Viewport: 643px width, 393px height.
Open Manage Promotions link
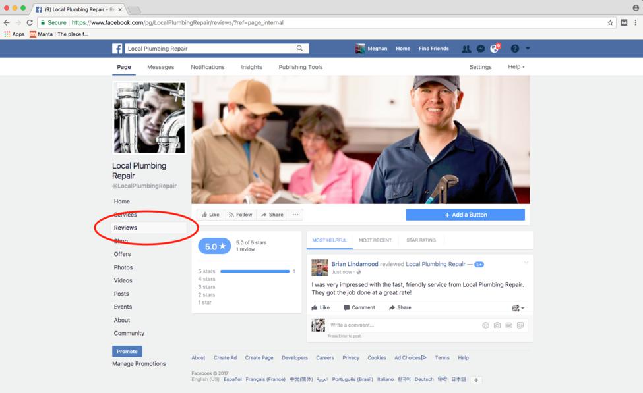(139, 363)
